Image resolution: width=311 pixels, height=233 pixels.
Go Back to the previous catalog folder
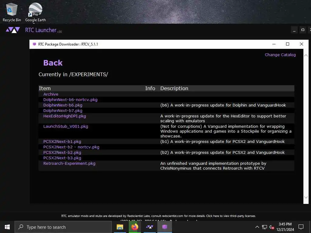pyautogui.click(x=53, y=63)
